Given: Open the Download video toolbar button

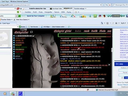Looking at the screenshot, I should coord(56,9).
